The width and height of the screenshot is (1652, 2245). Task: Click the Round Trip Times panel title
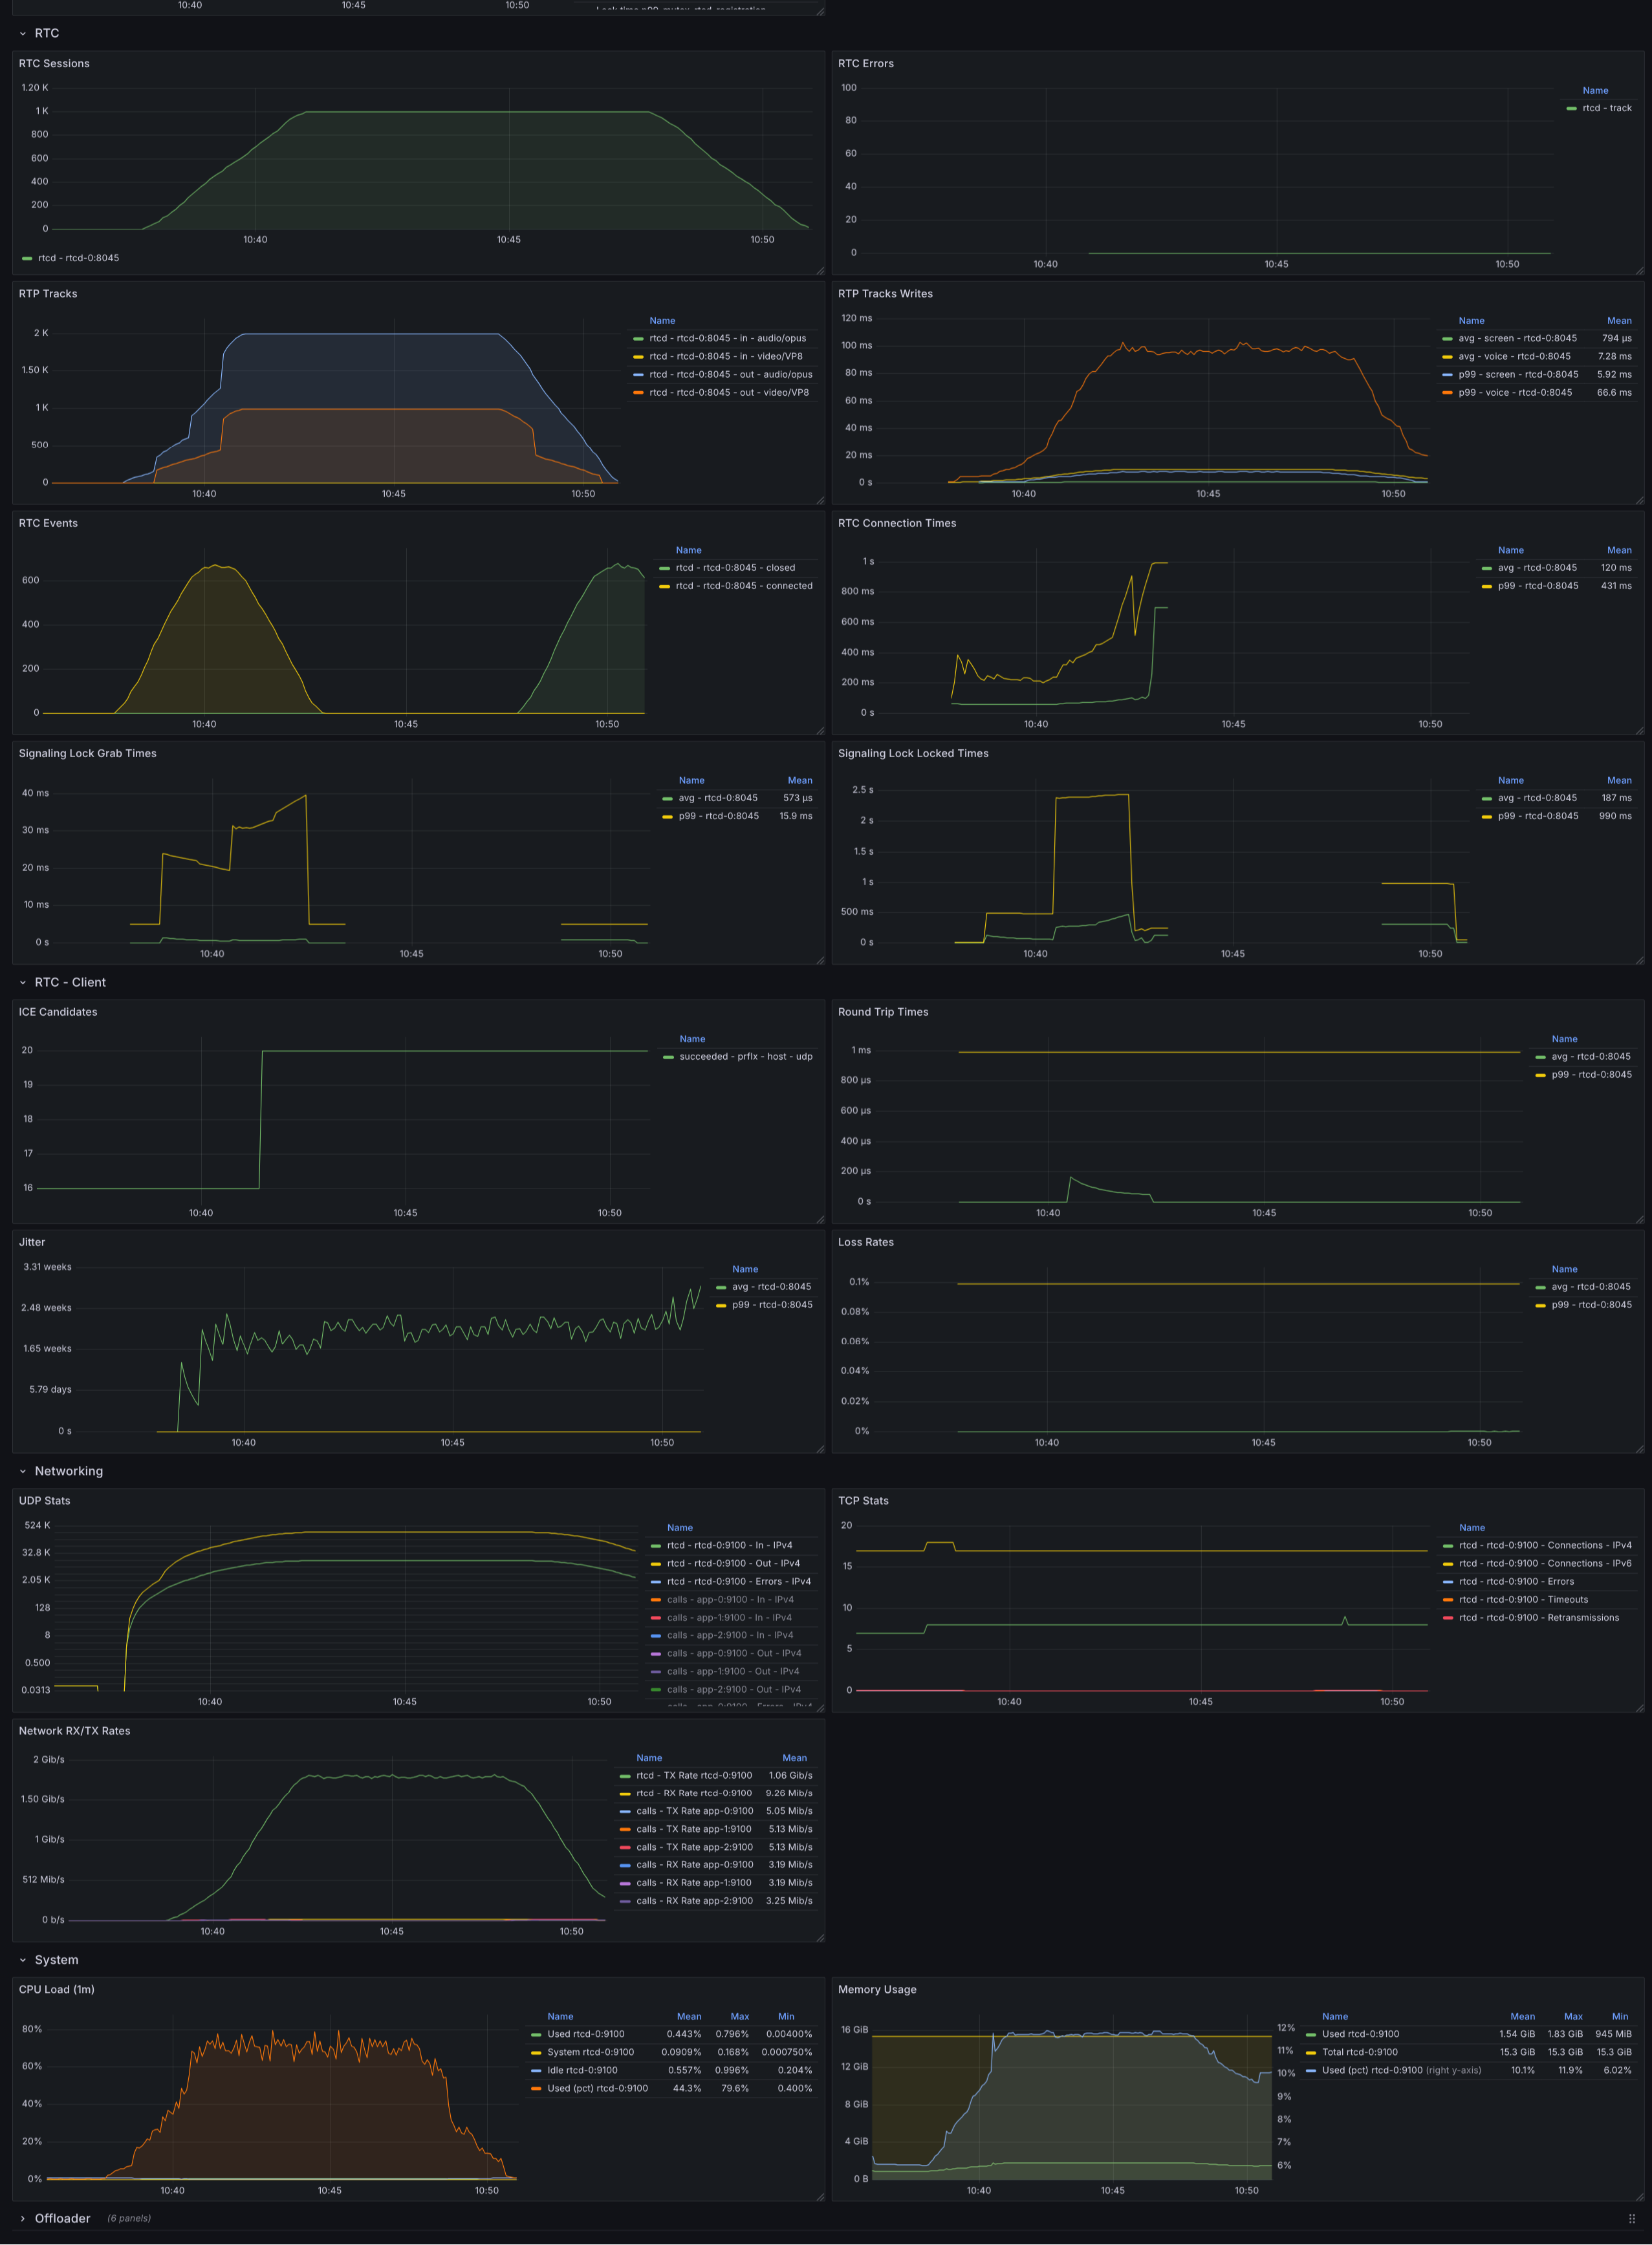click(x=882, y=1011)
